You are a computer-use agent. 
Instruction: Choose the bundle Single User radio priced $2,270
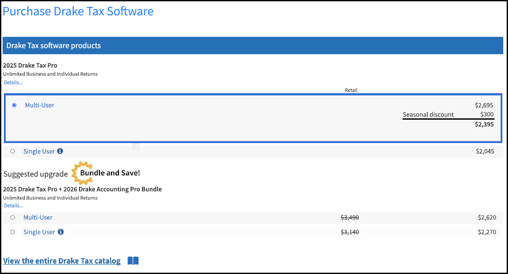click(x=13, y=232)
